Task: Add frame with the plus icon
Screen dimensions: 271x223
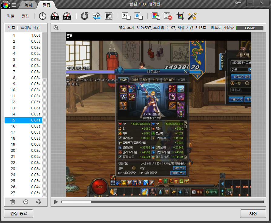Action: (x=39, y=202)
